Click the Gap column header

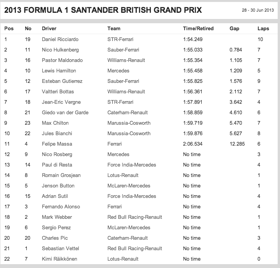point(234,29)
